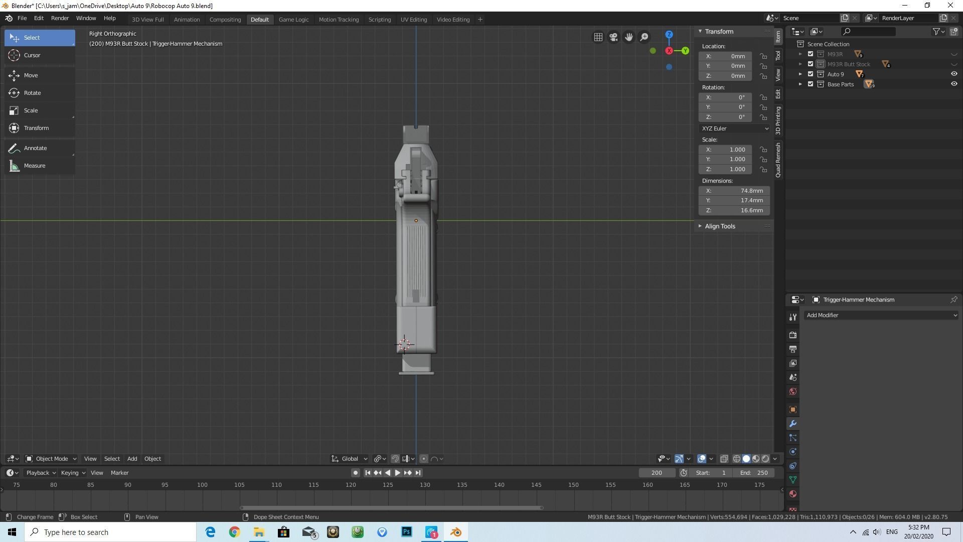Select the Transform tool
This screenshot has height=542, width=963.
(x=40, y=128)
